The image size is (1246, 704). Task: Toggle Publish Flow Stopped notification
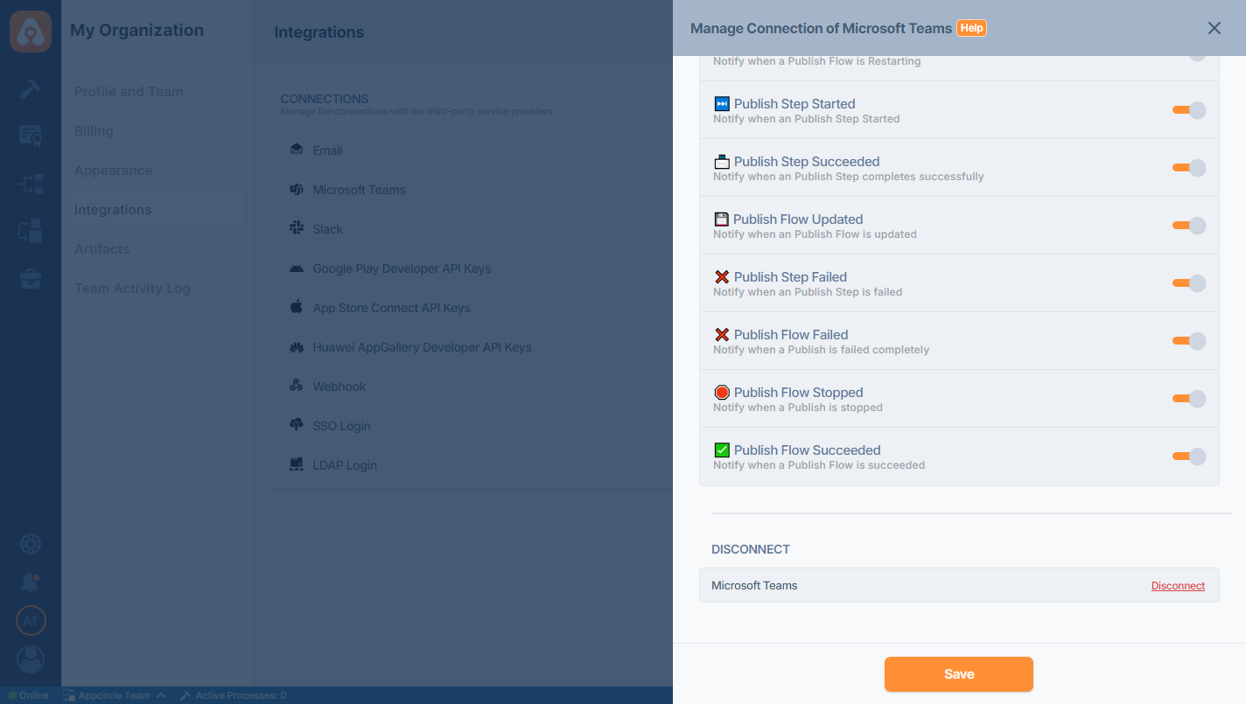[x=1189, y=399]
